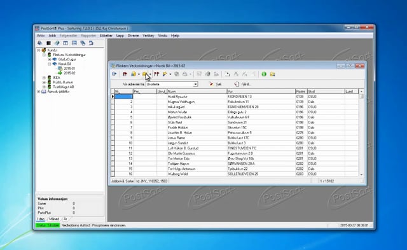This screenshot has width=407, height=250.
Task: Click the SOLLERUDVEIEN 25 address cell
Action: pyautogui.click(x=261, y=174)
